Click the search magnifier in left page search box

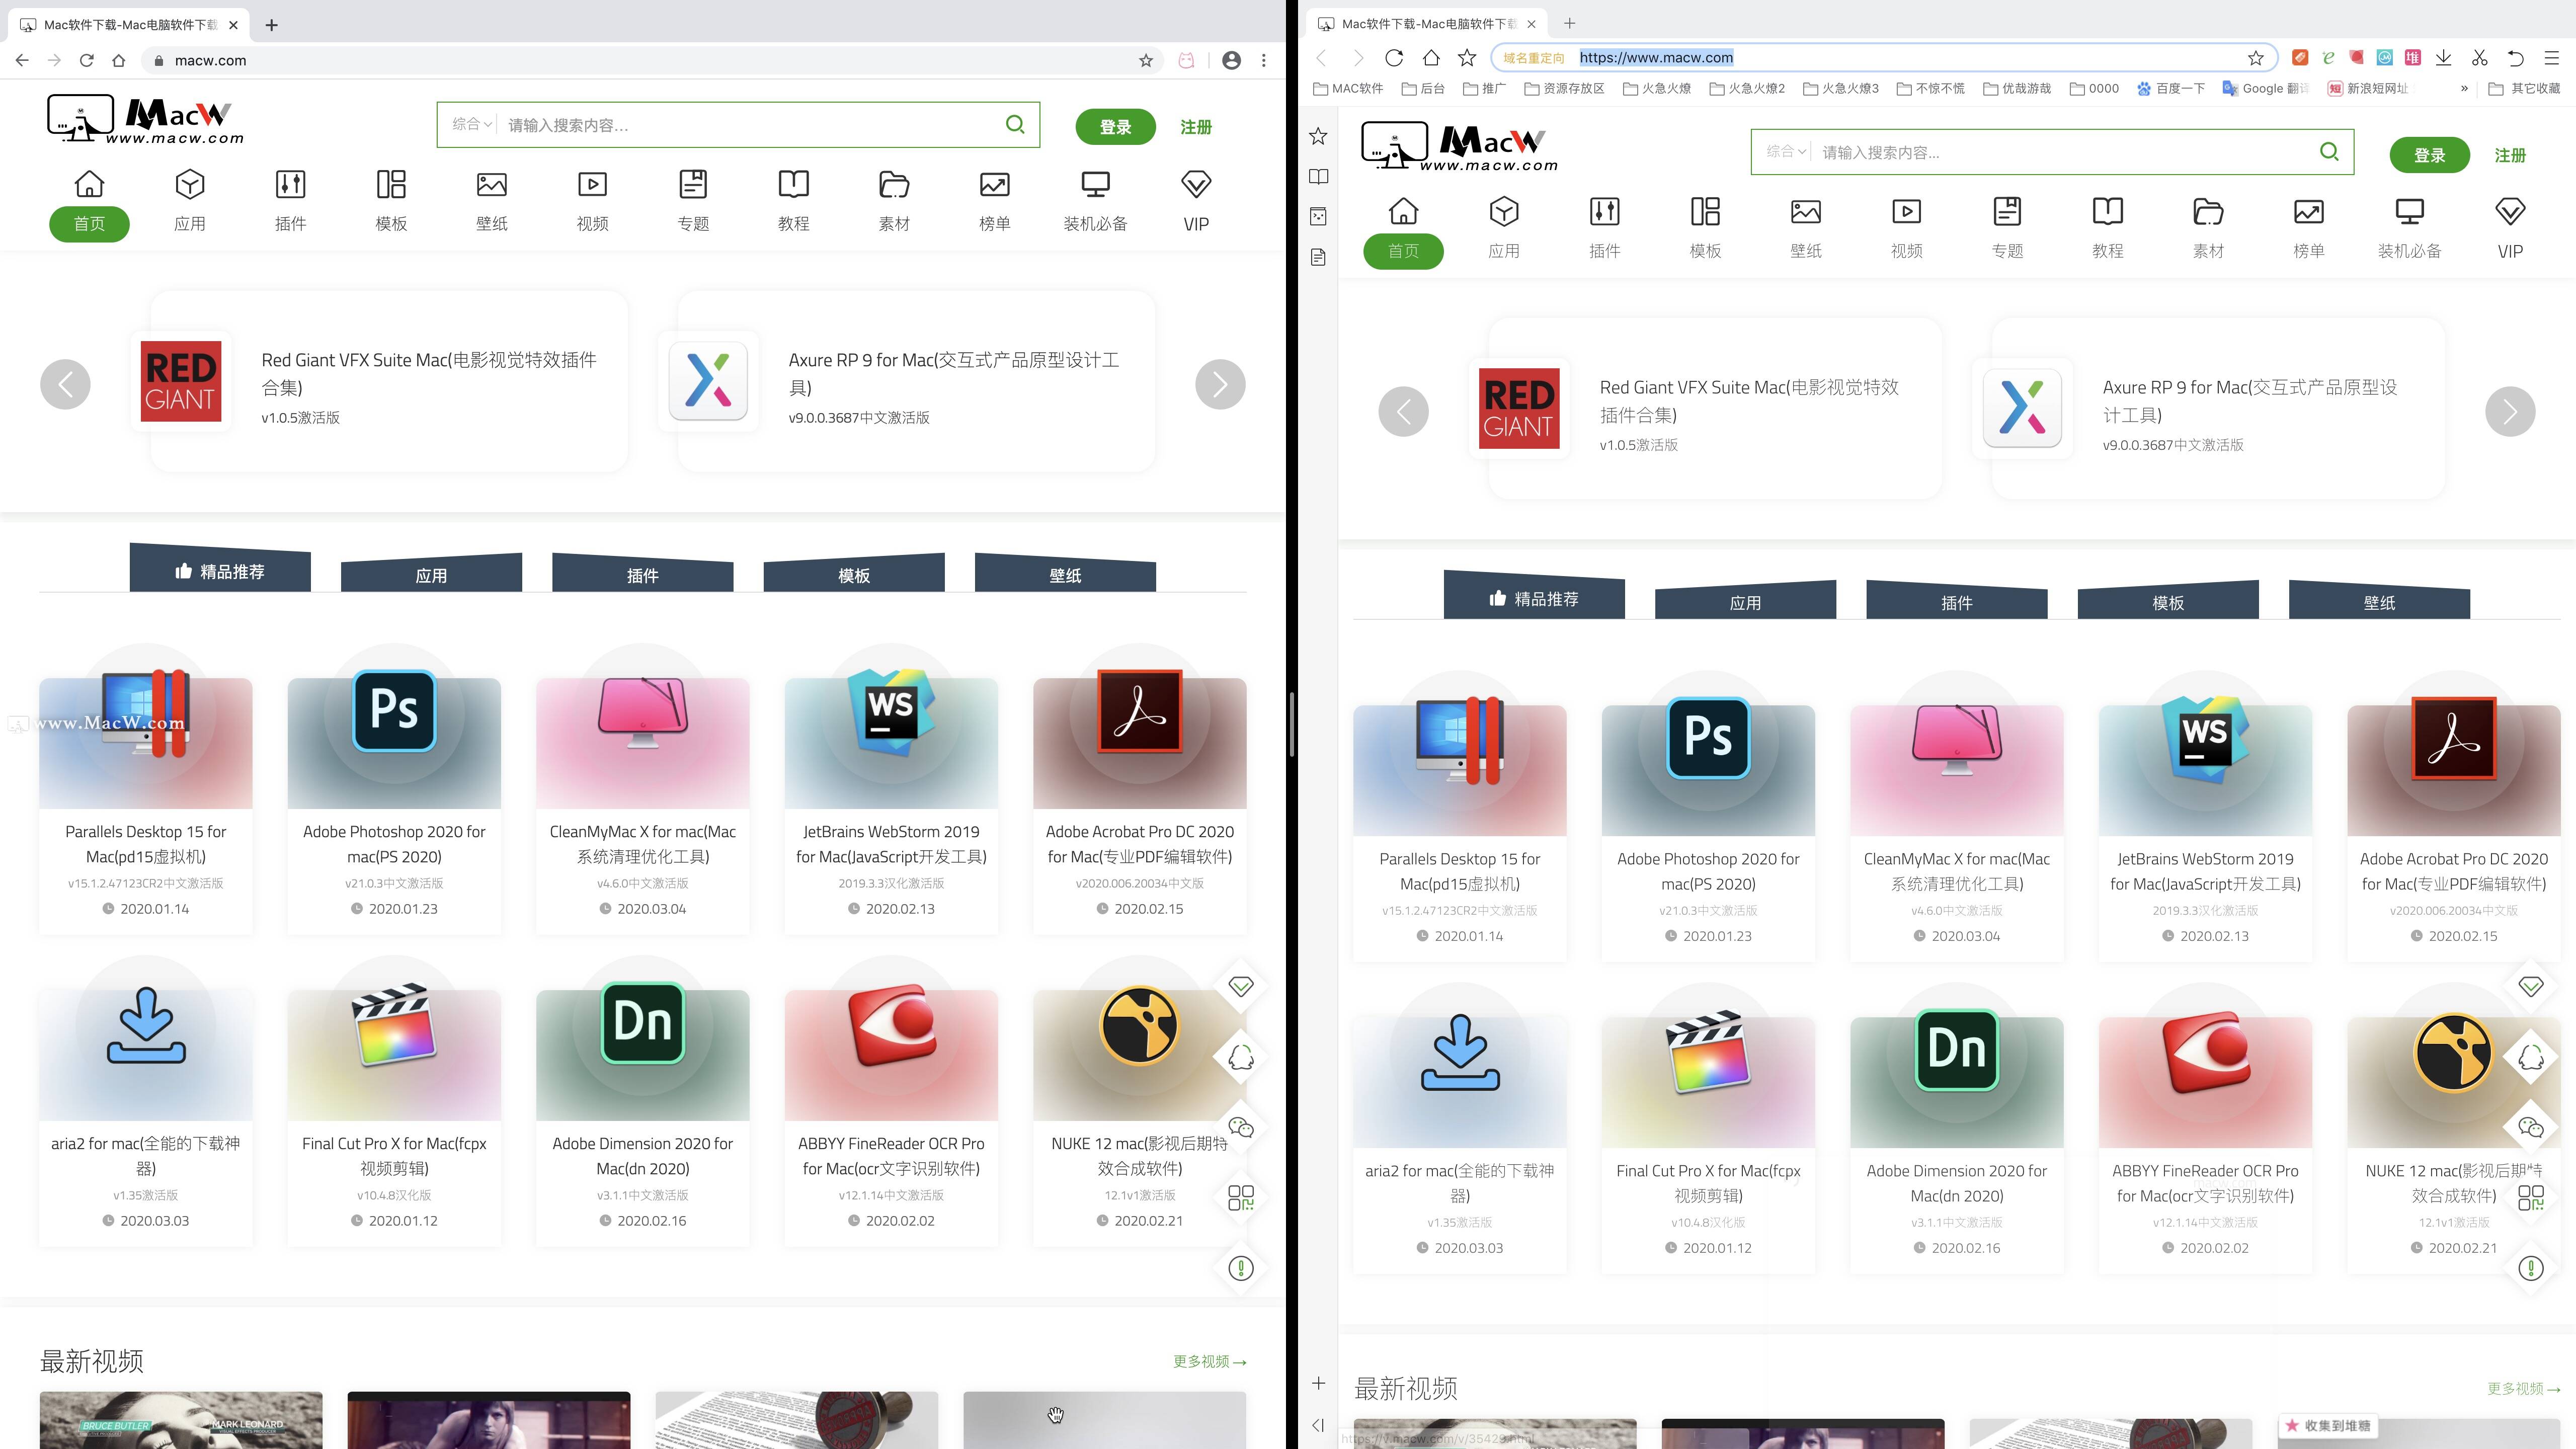(1015, 125)
